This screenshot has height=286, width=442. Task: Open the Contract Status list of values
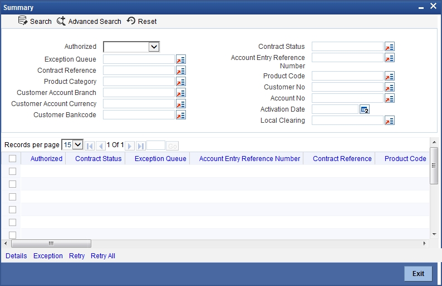390,47
